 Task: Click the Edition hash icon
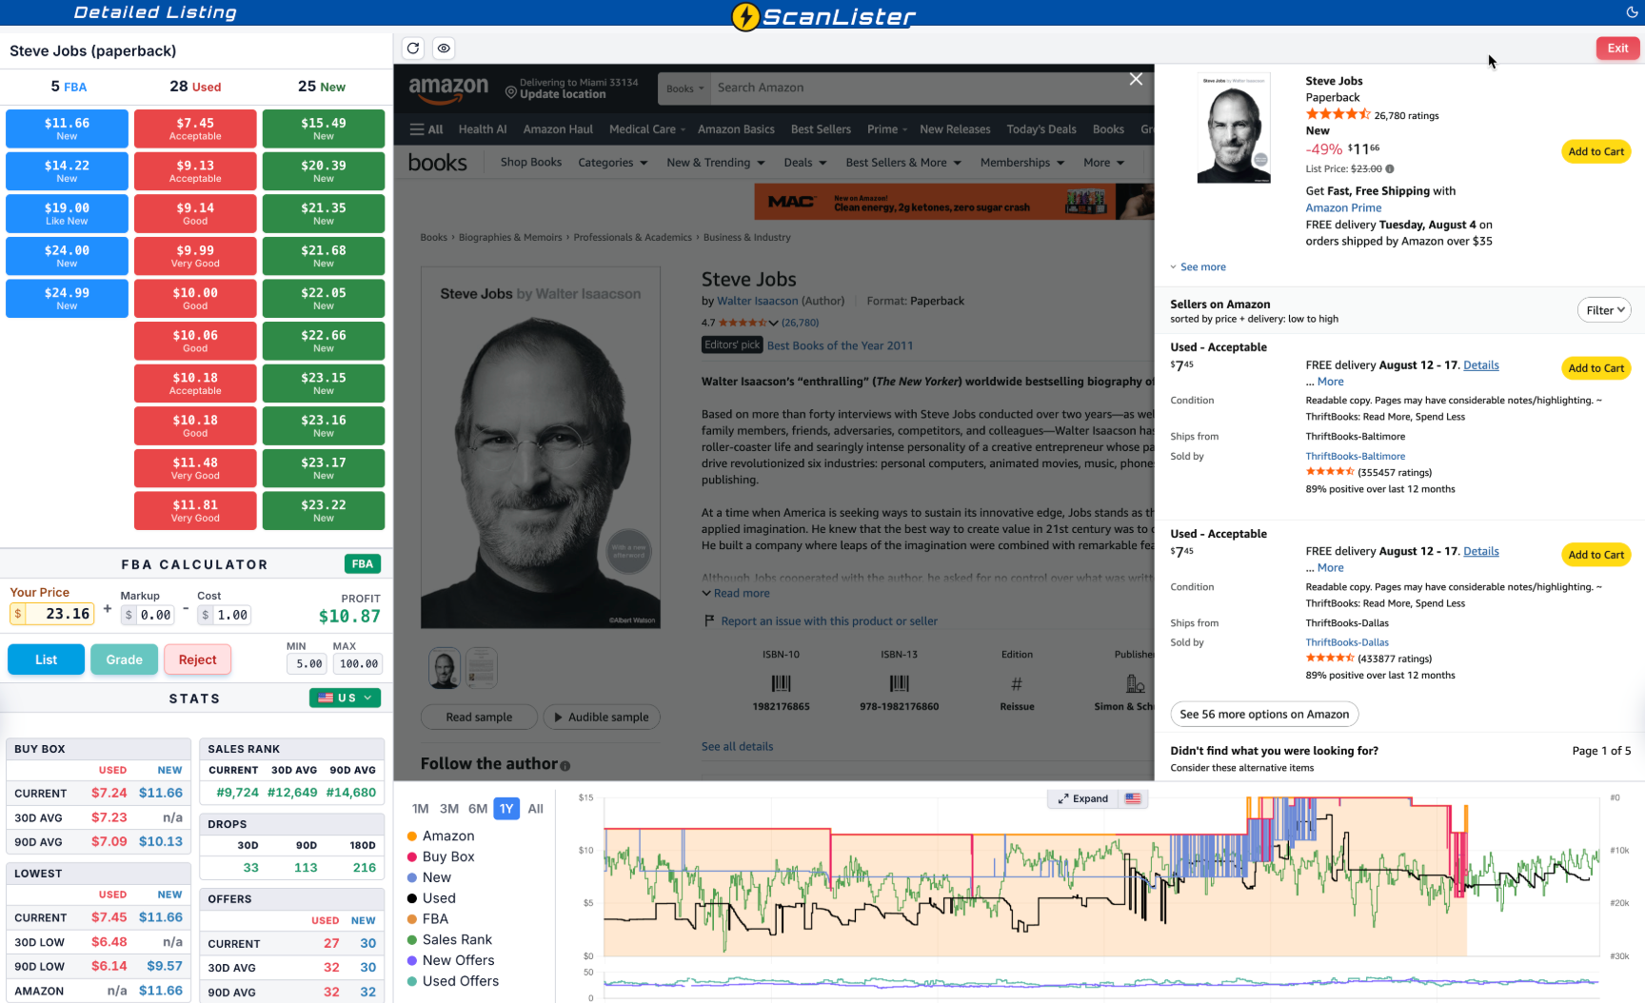point(1017,683)
